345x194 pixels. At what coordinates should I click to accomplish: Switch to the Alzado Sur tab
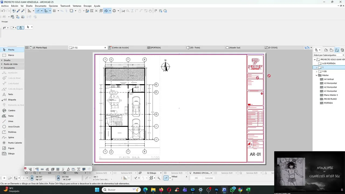[x=245, y=48]
